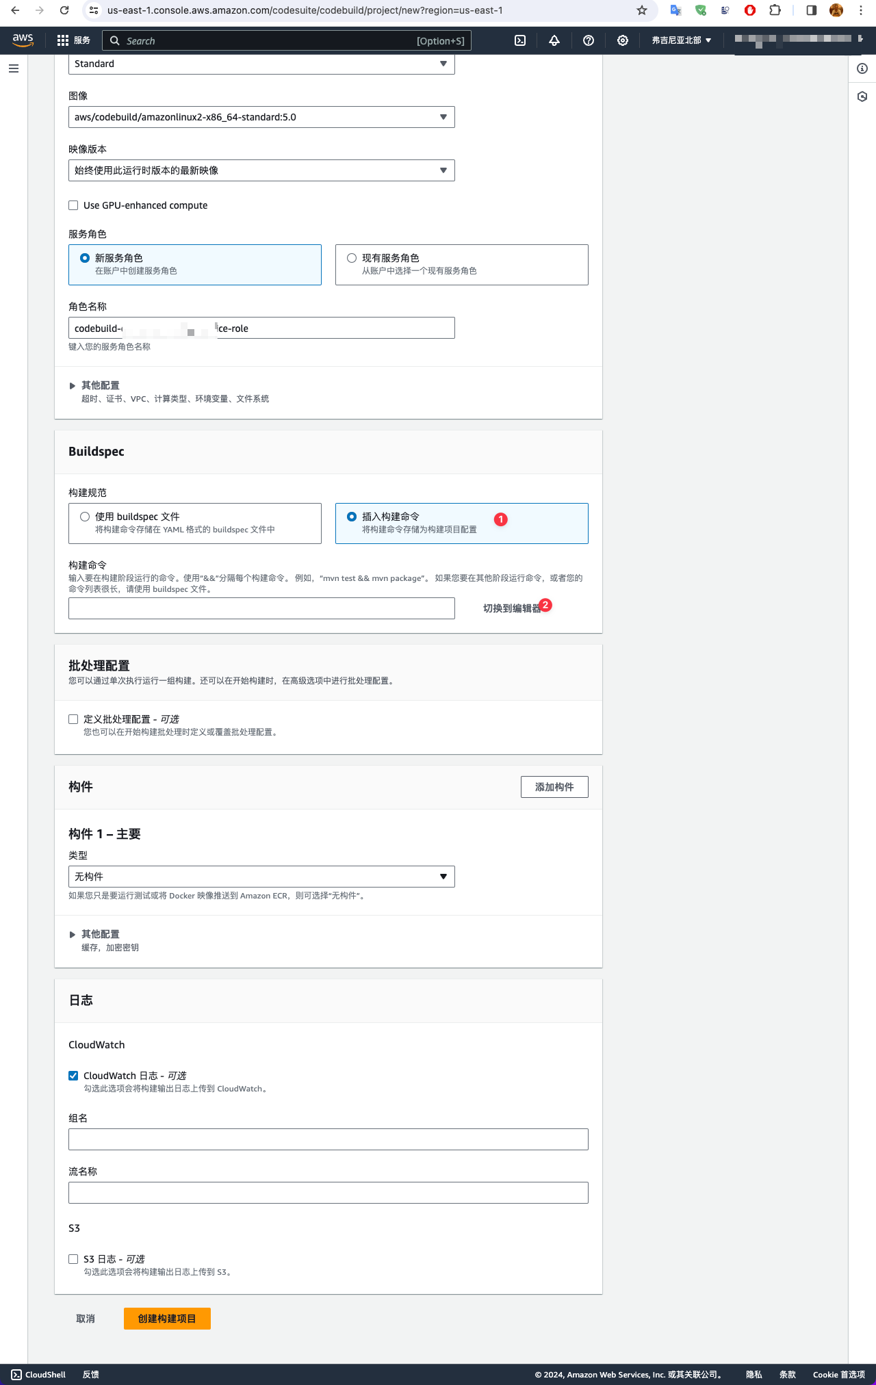Open region selector 弗吉尼亚北部

[681, 40]
